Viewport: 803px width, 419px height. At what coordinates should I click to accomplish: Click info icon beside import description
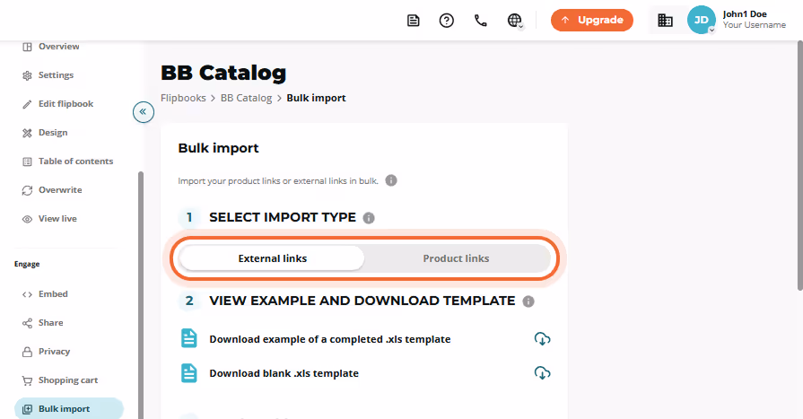tap(391, 180)
